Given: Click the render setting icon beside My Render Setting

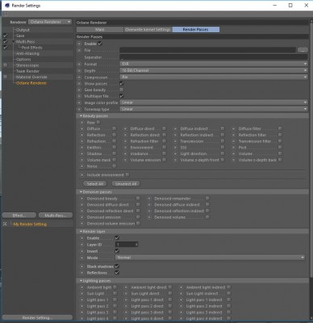Looking at the screenshot, I should coord(5,224).
